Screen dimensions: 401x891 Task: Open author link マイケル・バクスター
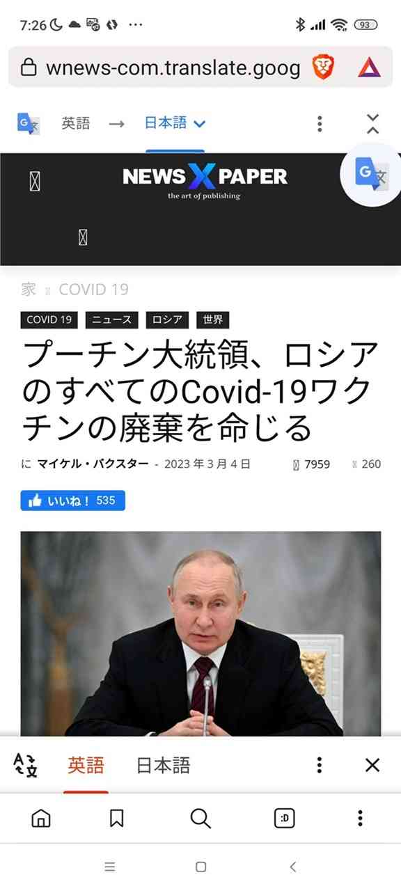point(93,464)
